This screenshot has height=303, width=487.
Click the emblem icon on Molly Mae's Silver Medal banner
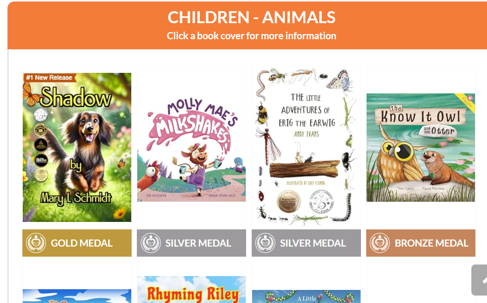(x=151, y=243)
